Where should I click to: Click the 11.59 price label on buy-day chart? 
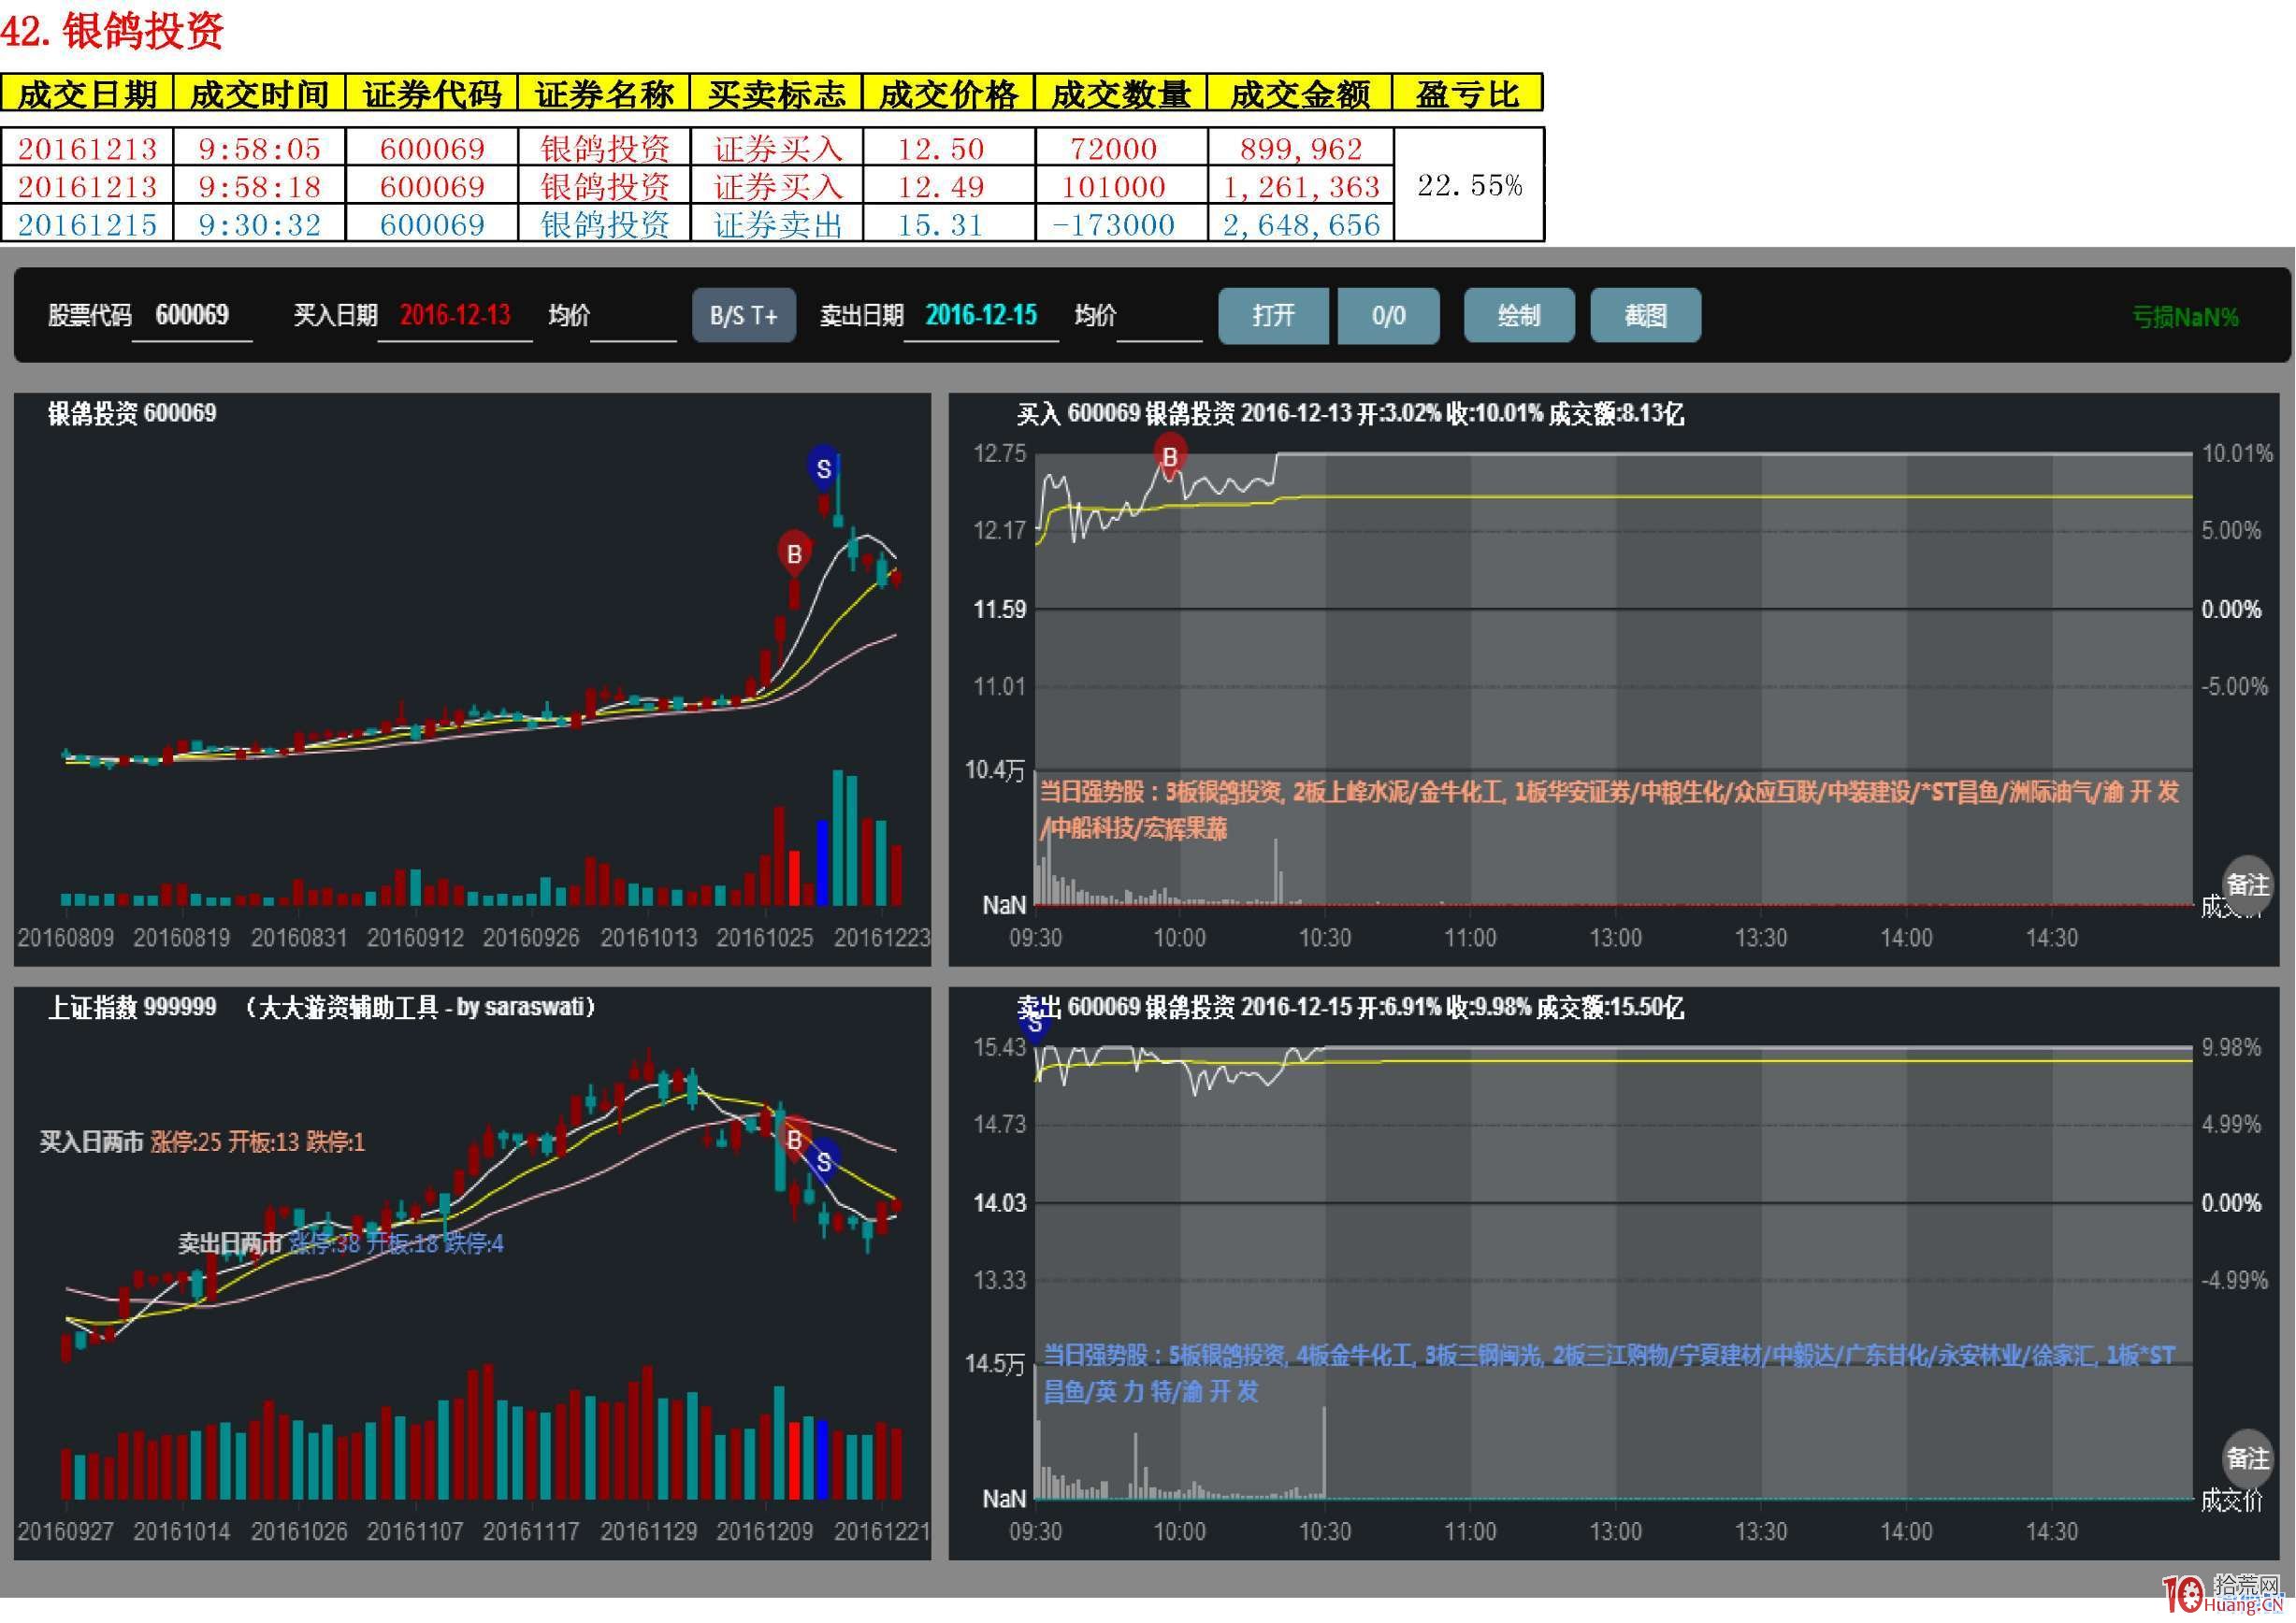tap(1000, 610)
